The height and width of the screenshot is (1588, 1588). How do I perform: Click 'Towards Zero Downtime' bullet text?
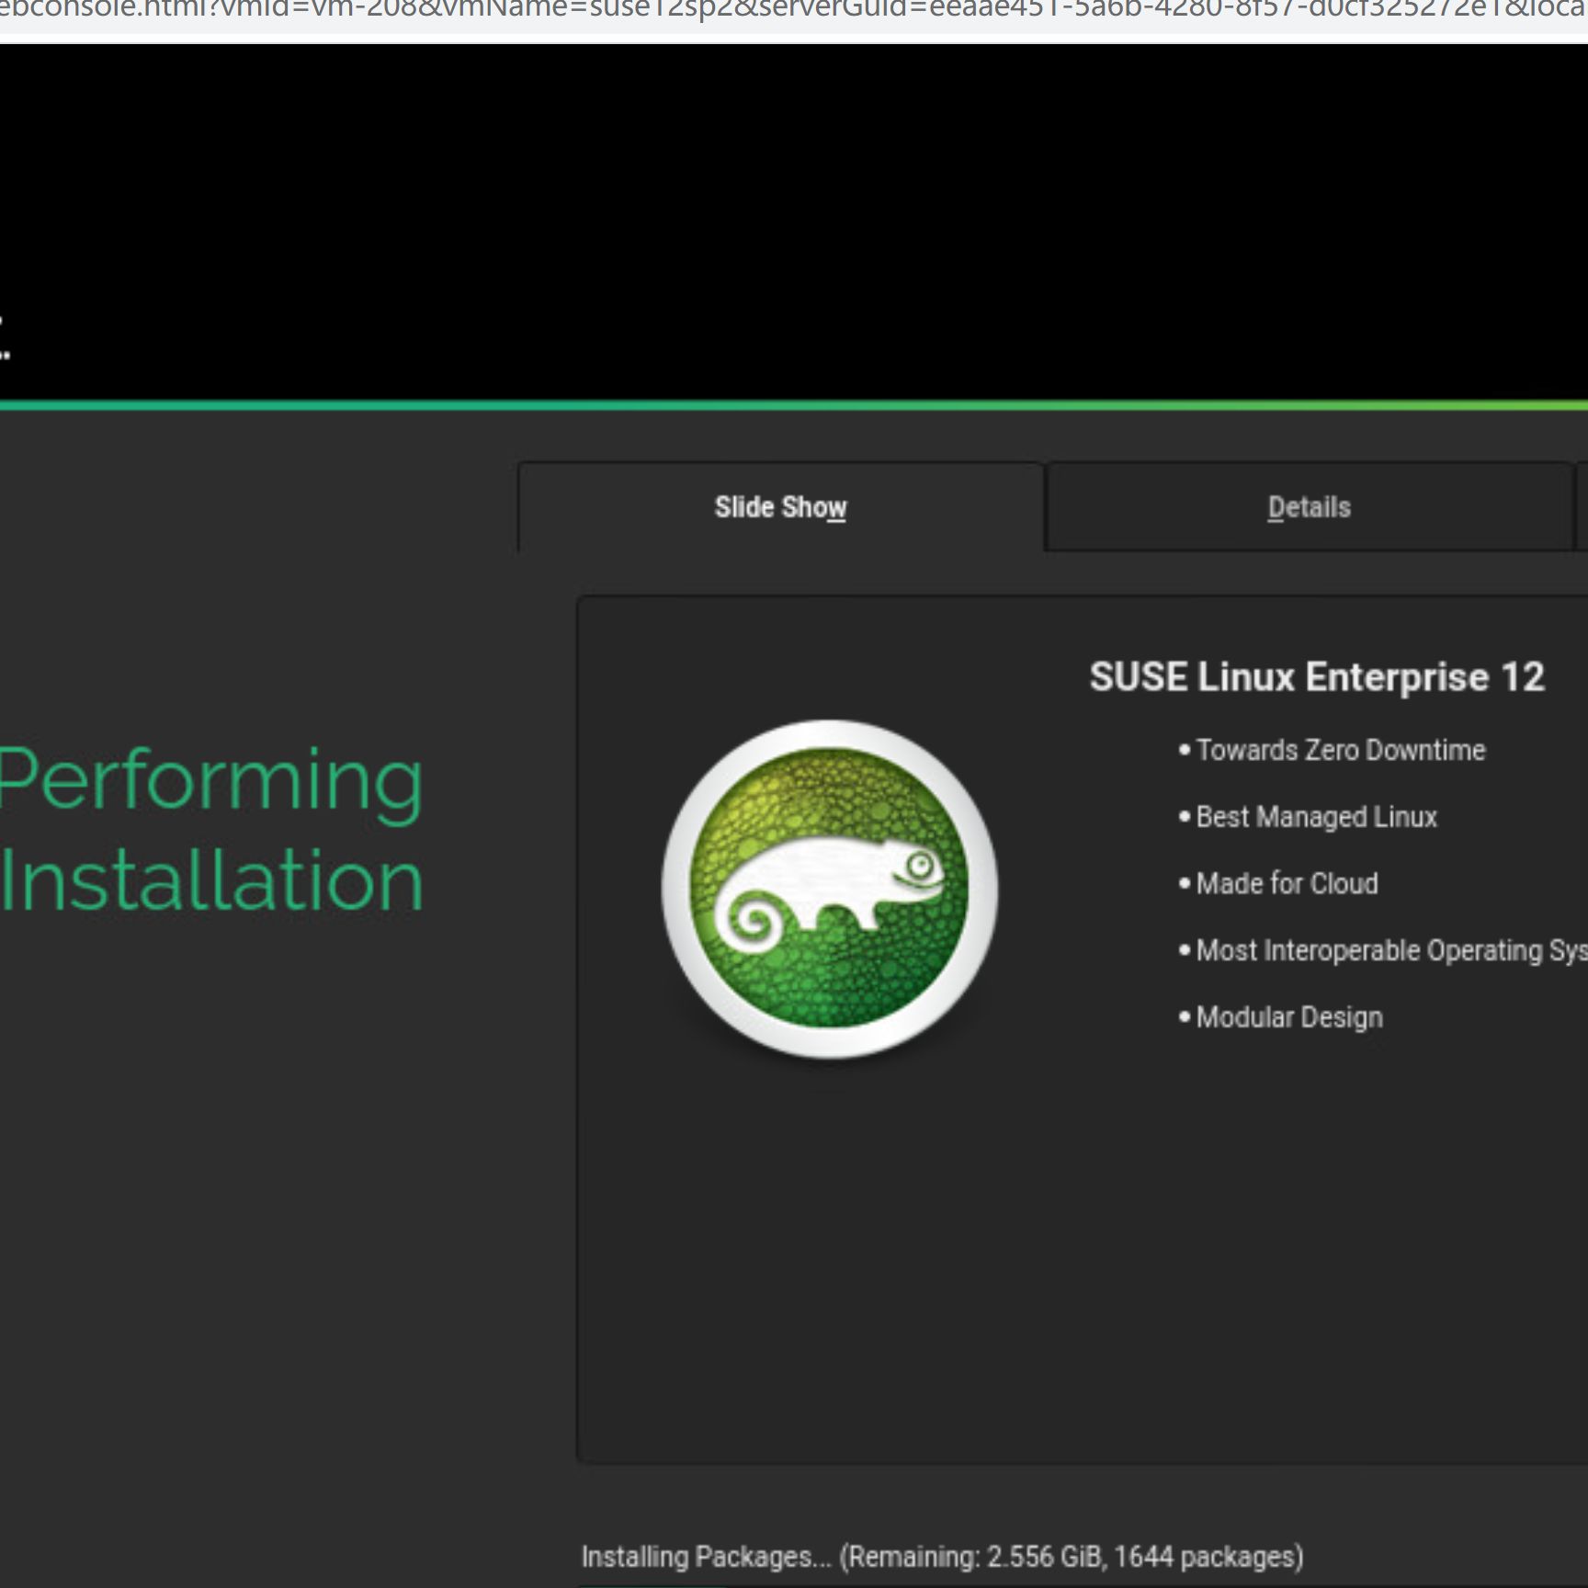1340,750
